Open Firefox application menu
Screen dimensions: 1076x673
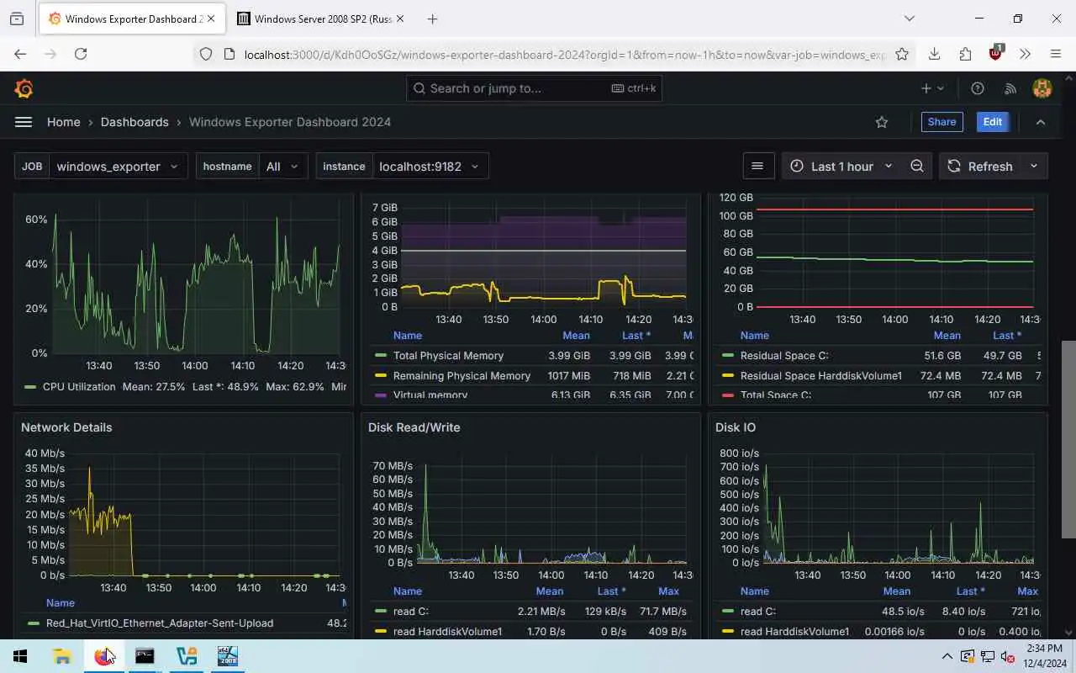(1056, 54)
